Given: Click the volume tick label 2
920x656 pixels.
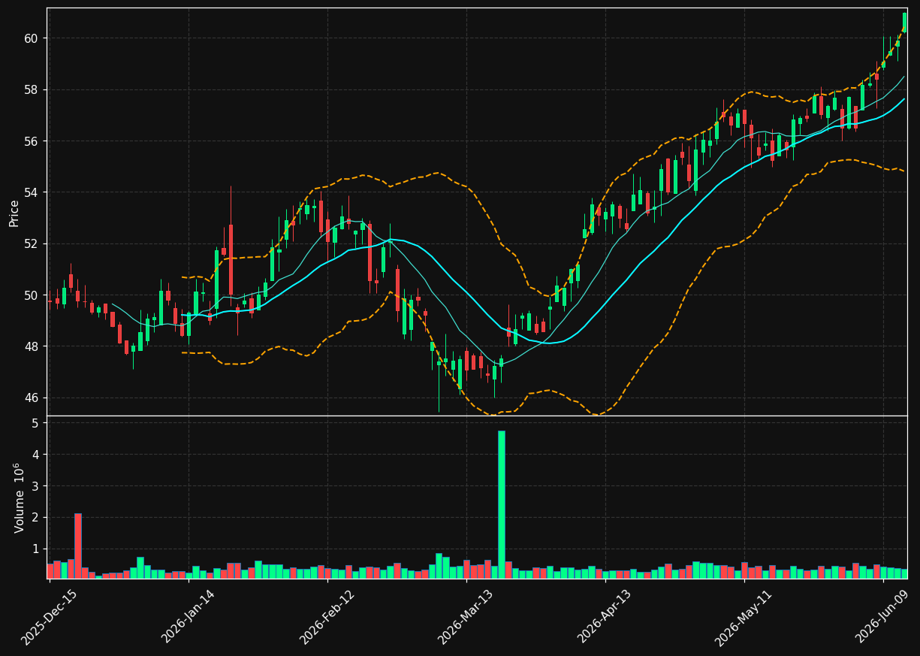Looking at the screenshot, I should (x=37, y=518).
